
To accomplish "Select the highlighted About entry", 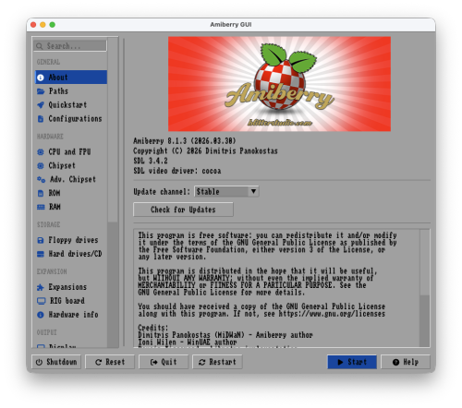I will (71, 78).
